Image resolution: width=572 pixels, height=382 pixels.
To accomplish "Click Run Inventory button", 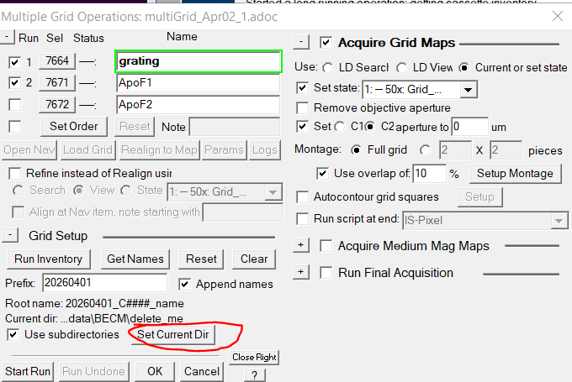I will pyautogui.click(x=48, y=259).
